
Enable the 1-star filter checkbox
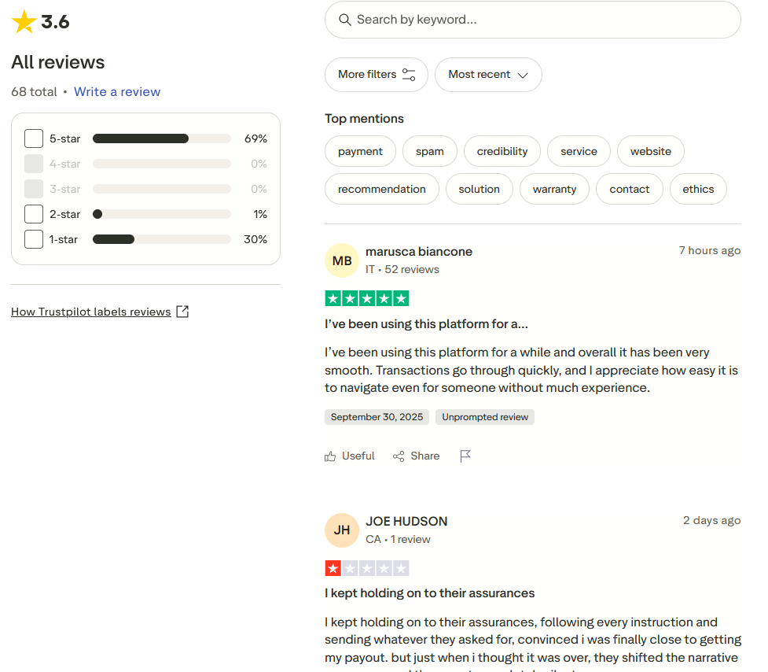tap(34, 239)
